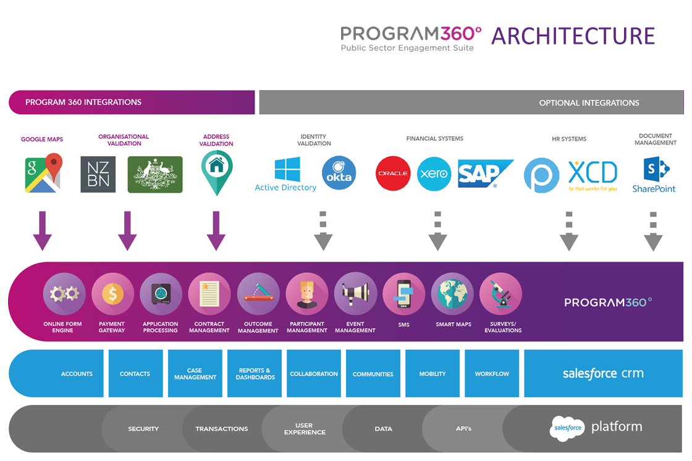Select the COLLABORATION tile

click(314, 374)
